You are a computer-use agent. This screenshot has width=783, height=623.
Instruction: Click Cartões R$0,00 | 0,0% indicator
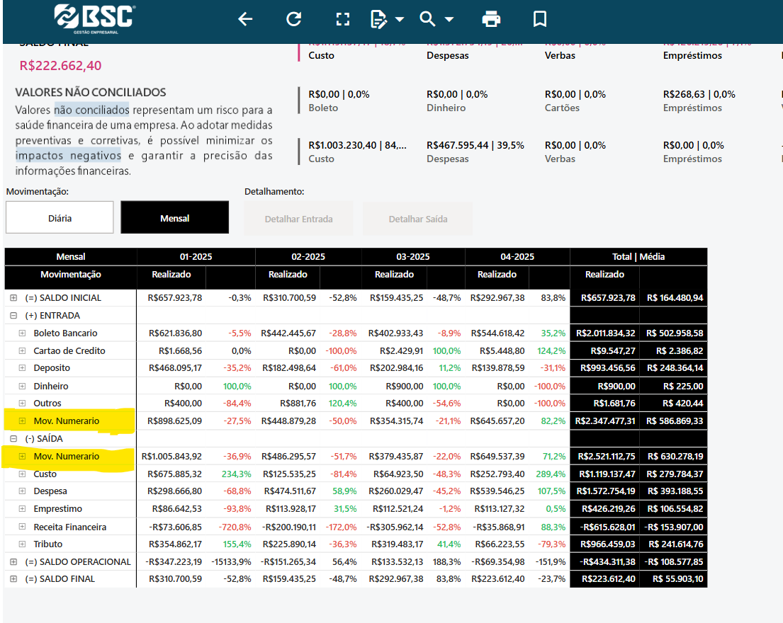pyautogui.click(x=575, y=101)
